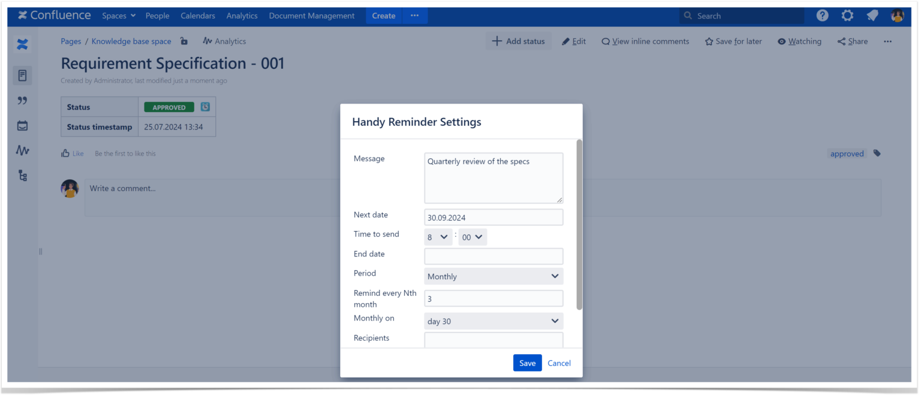Click the Like thumbs-up icon
Image resolution: width=921 pixels, height=396 pixels.
point(65,153)
